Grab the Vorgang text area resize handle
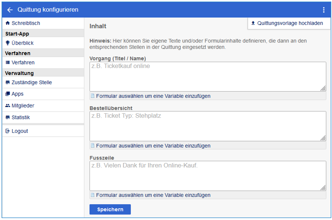Image resolution: width=332 pixels, height=220 pixels. (323, 88)
